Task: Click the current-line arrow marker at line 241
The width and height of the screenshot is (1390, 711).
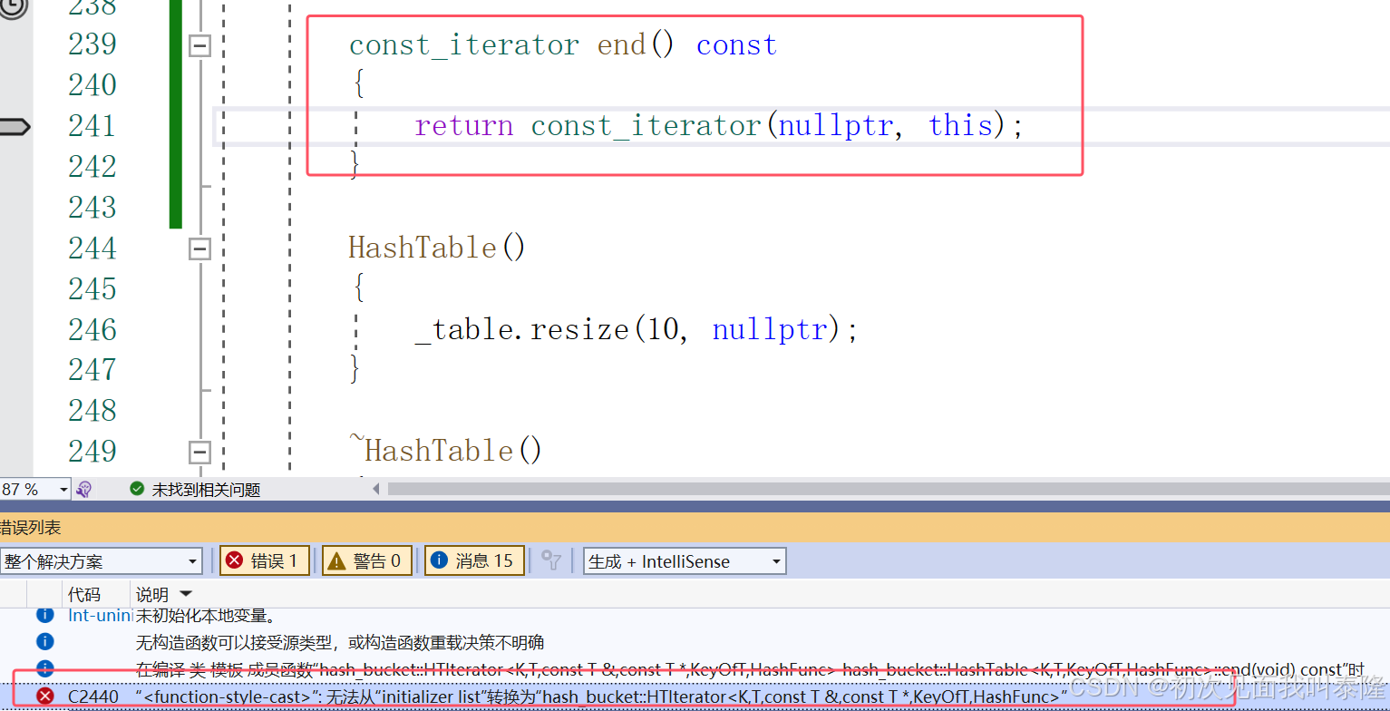Action: [x=15, y=126]
